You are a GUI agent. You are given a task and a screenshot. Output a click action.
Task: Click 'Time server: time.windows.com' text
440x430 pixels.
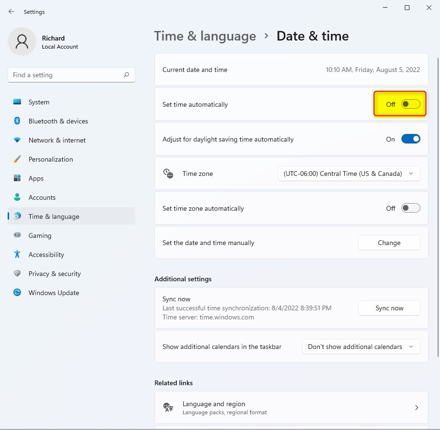208,317
